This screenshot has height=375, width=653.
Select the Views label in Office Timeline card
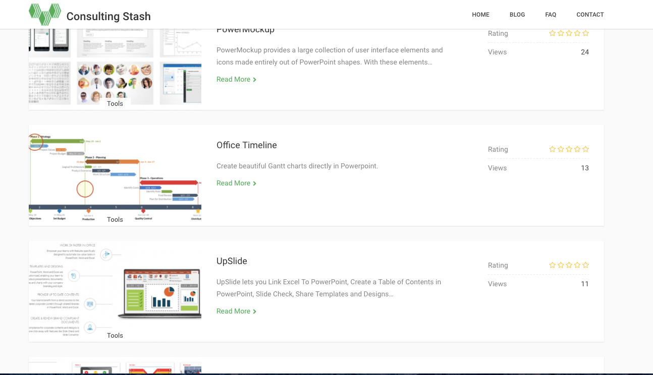(497, 168)
